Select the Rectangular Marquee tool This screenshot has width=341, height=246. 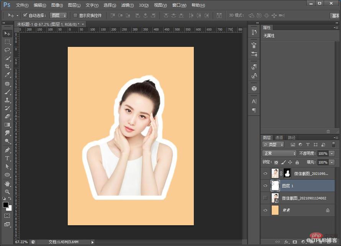click(7, 42)
